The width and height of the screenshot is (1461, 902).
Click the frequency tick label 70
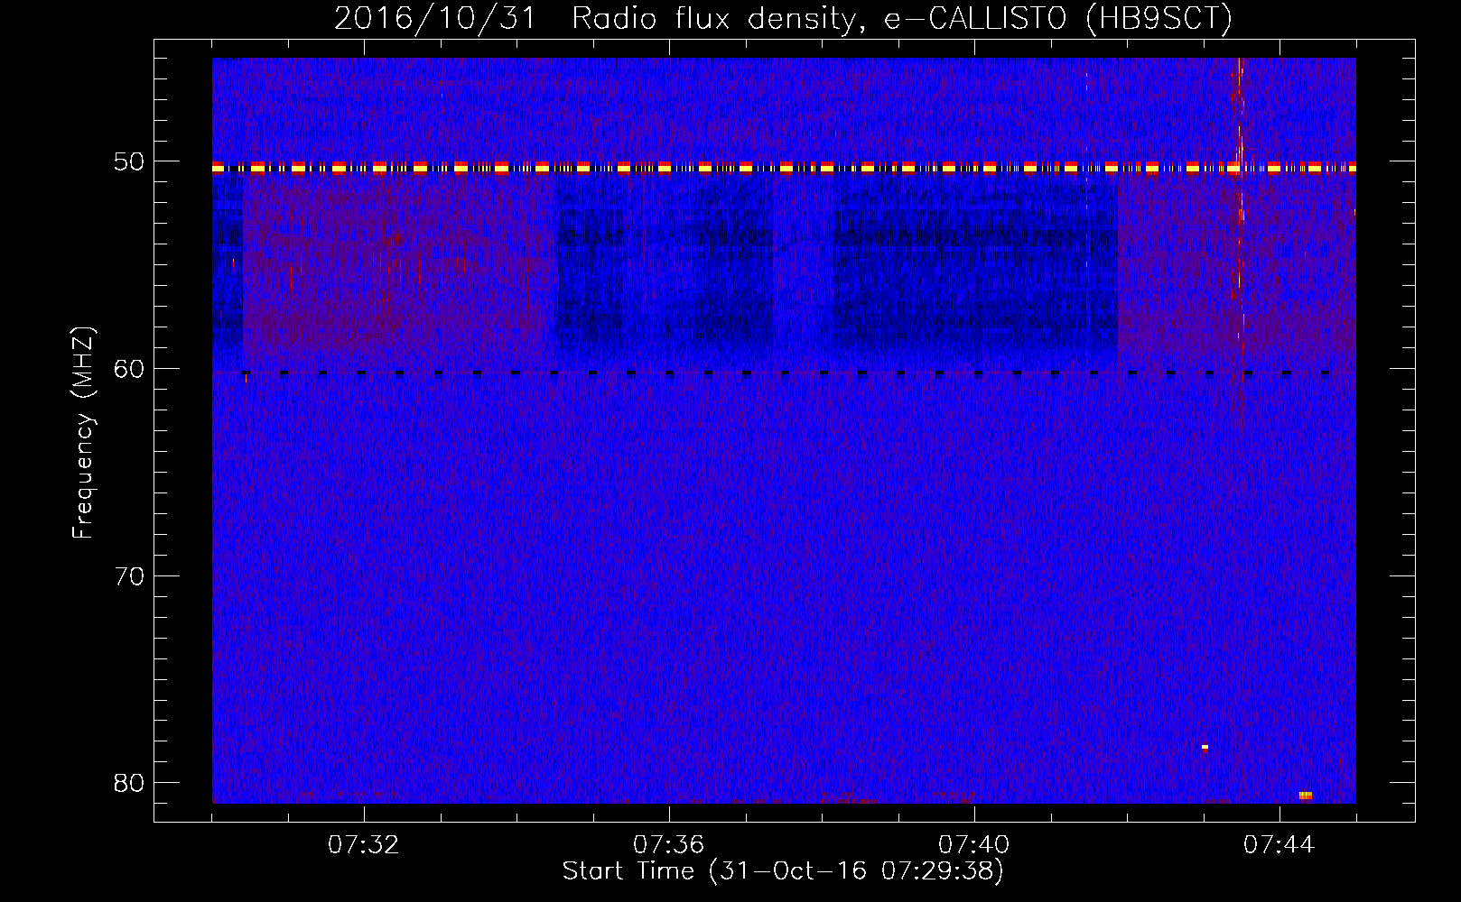click(x=129, y=576)
